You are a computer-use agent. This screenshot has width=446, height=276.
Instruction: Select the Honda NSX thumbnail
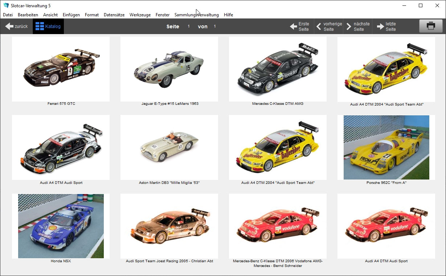pyautogui.click(x=61, y=226)
